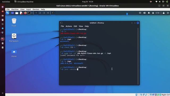The width and height of the screenshot is (170, 96).
Task: Click the power manager icon in Kali panel
Action: pyautogui.click(x=153, y=13)
